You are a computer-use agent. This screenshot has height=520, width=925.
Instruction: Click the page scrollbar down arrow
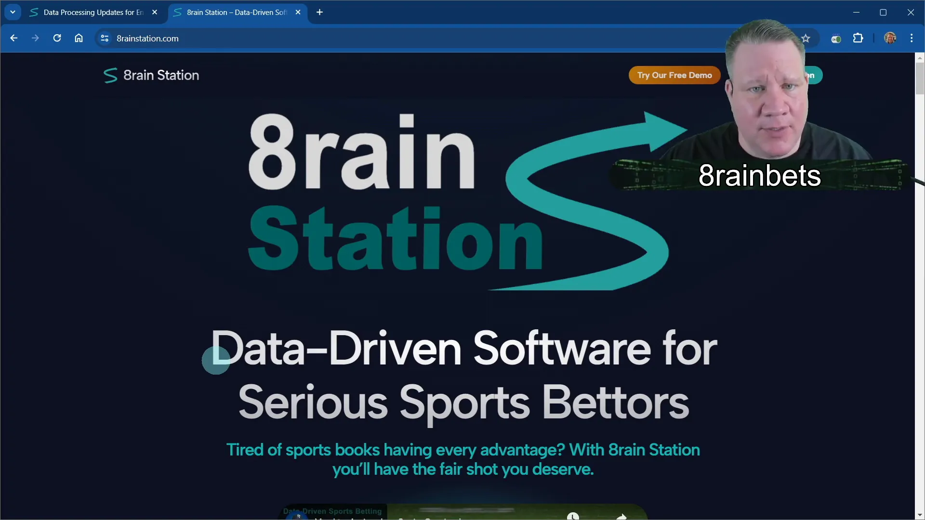pos(919,515)
